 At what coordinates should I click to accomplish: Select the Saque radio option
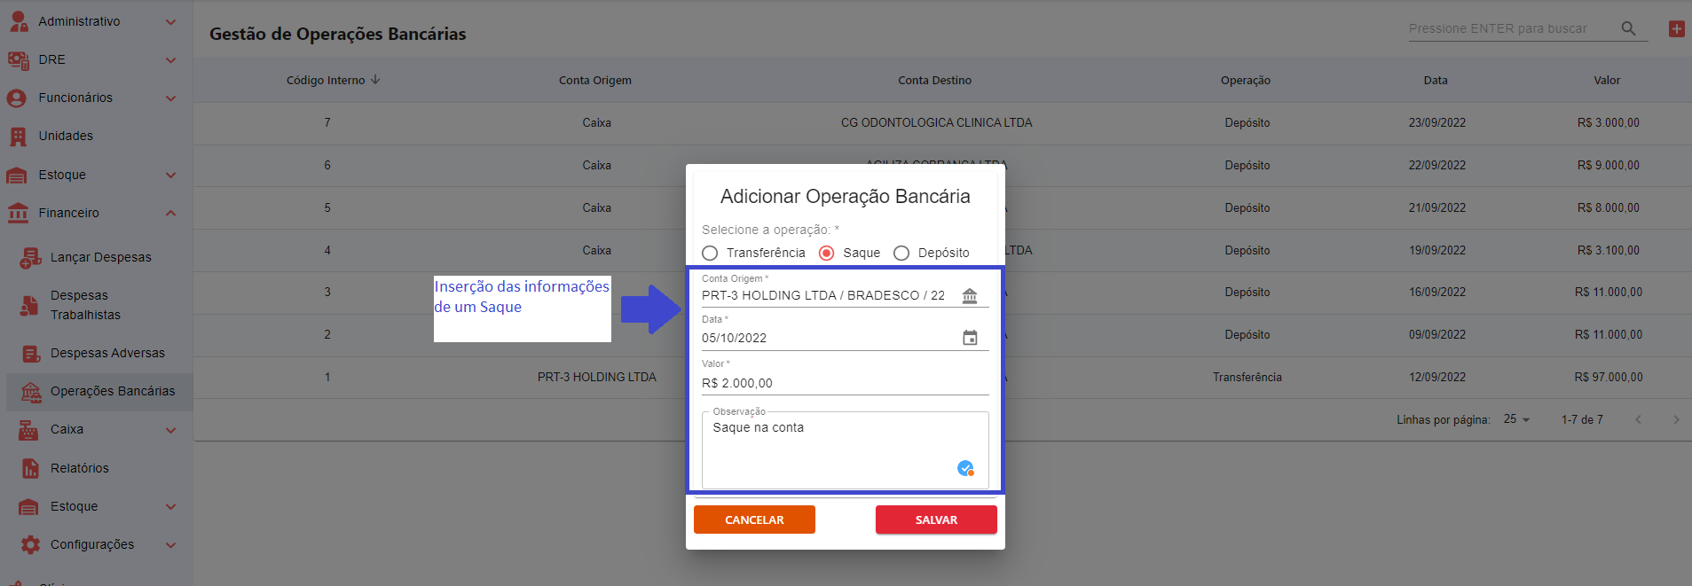point(826,254)
